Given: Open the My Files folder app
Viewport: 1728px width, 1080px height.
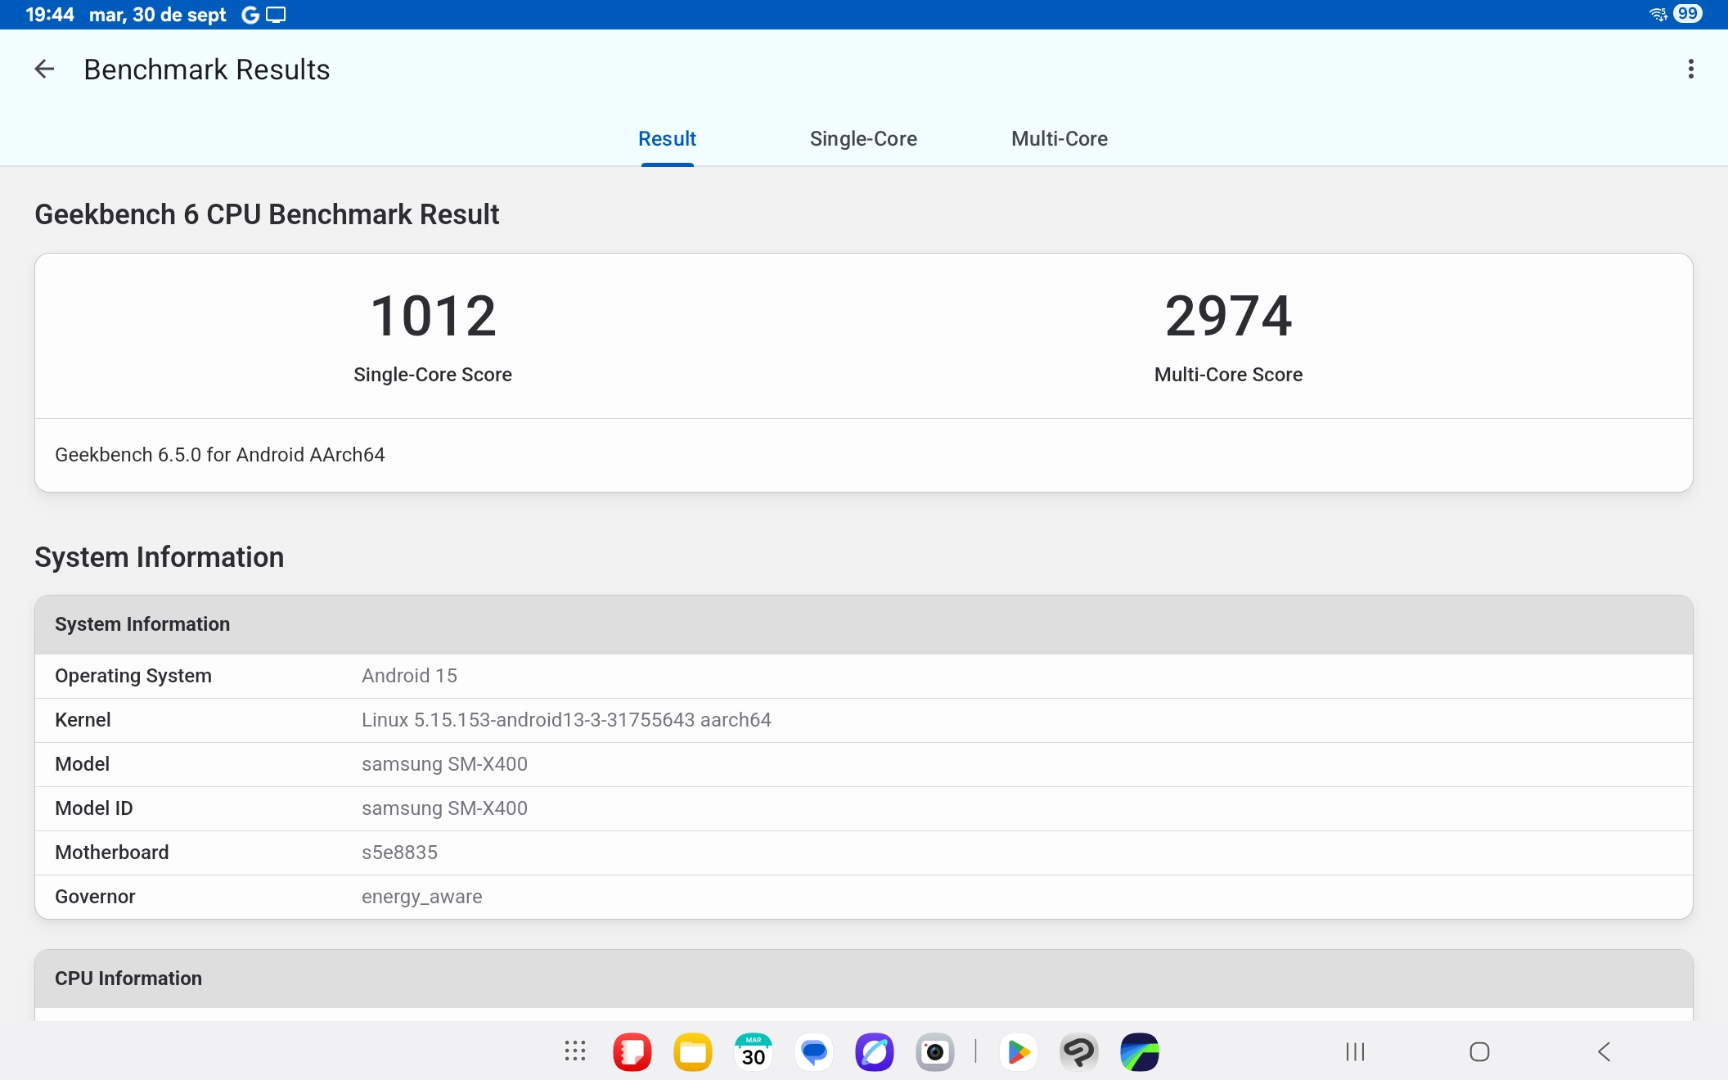Looking at the screenshot, I should (693, 1051).
